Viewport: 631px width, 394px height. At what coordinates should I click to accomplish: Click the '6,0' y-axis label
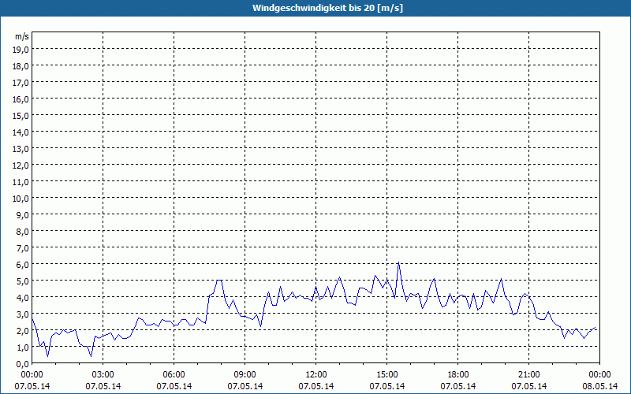pos(22,265)
